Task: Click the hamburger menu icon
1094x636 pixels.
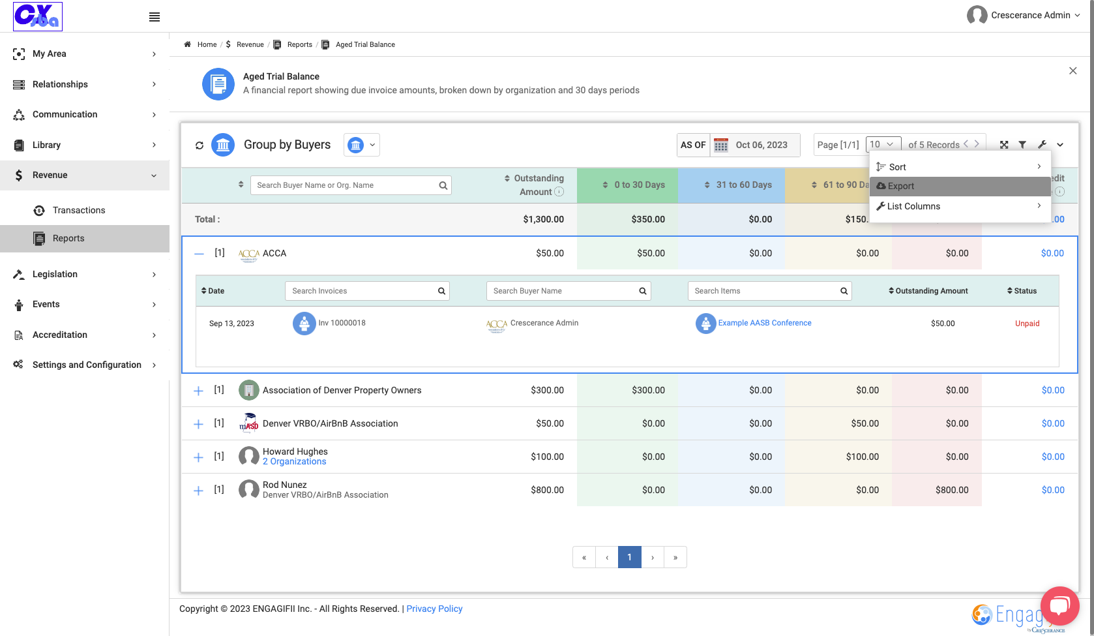Action: coord(155,17)
